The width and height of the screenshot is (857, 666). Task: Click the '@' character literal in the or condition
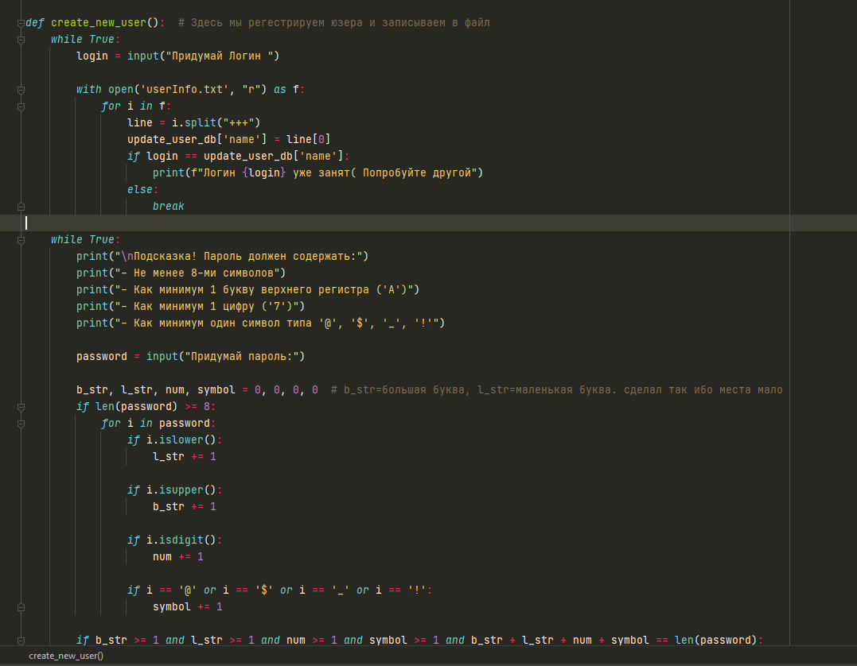point(188,590)
